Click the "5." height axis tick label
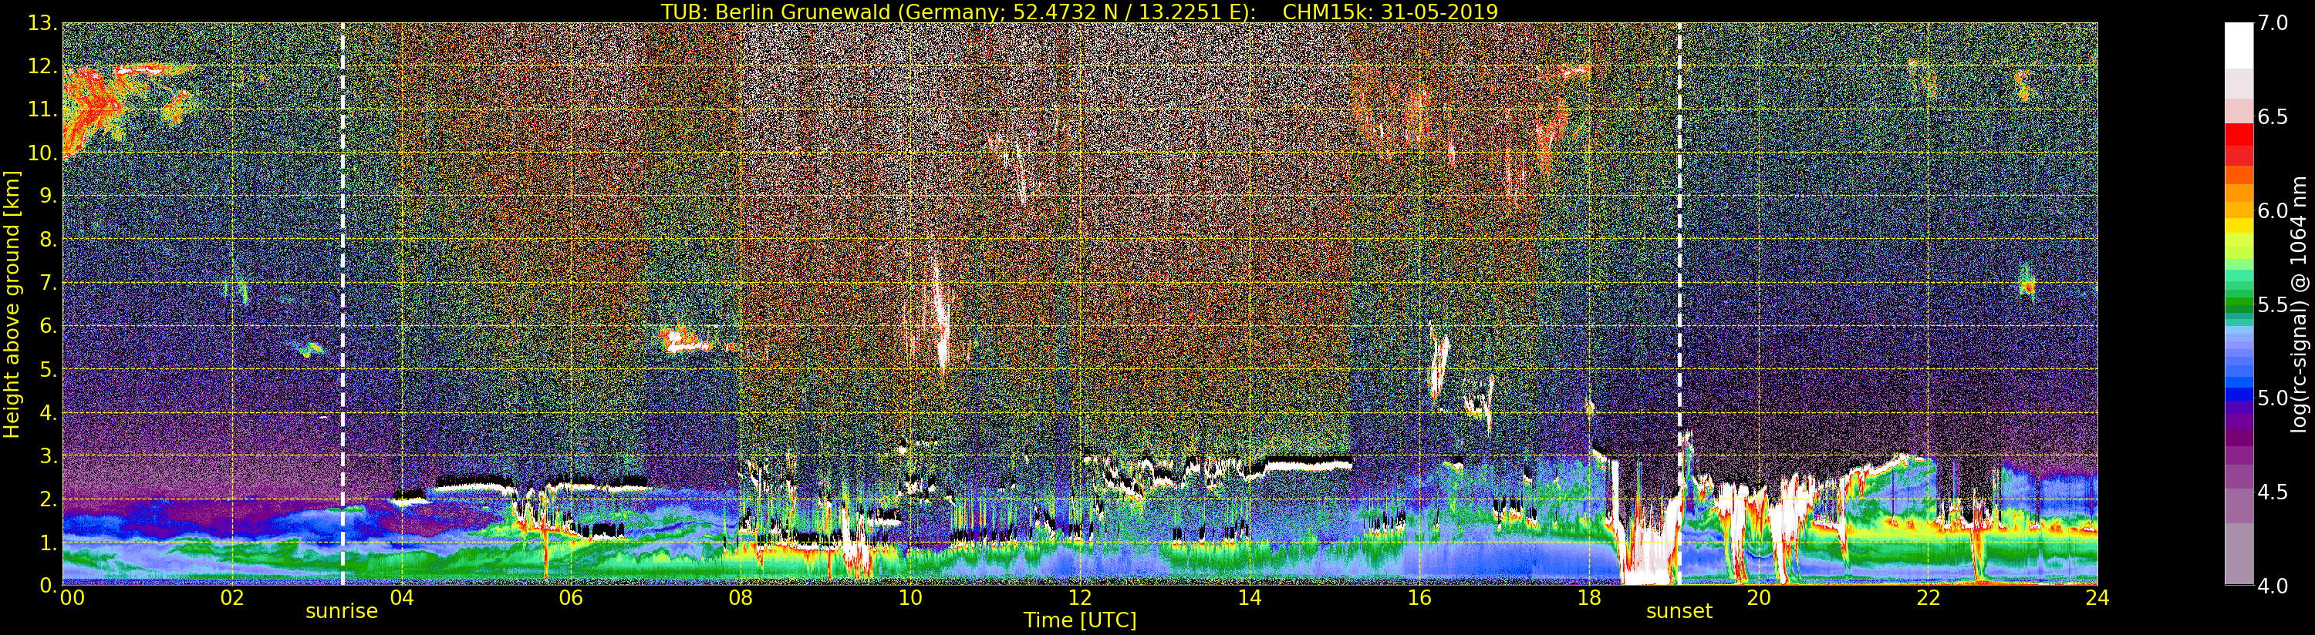 (49, 369)
